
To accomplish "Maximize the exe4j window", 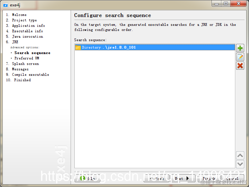I will click(226, 4).
